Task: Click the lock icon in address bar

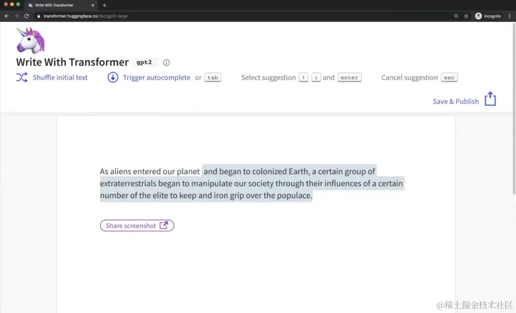Action: coord(39,16)
